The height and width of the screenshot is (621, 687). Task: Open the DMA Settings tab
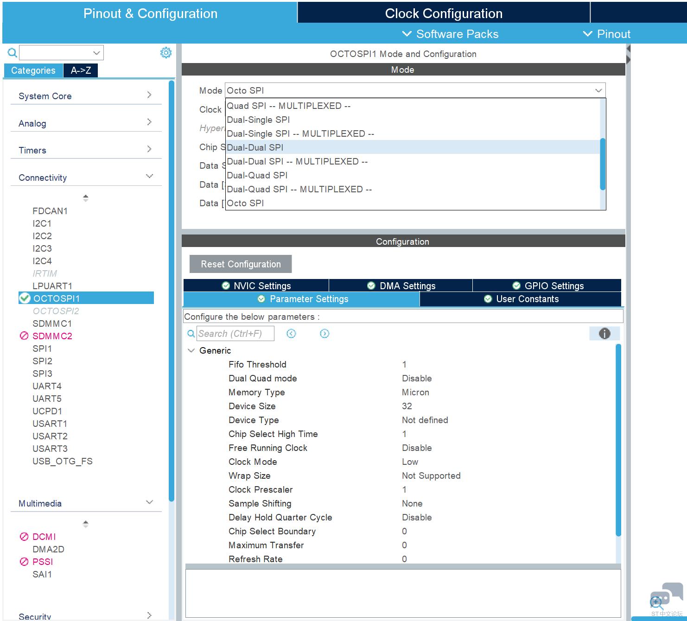point(401,285)
